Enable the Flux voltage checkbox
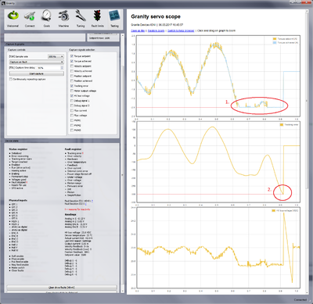The height and width of the screenshot is (304, 313). (x=72, y=116)
